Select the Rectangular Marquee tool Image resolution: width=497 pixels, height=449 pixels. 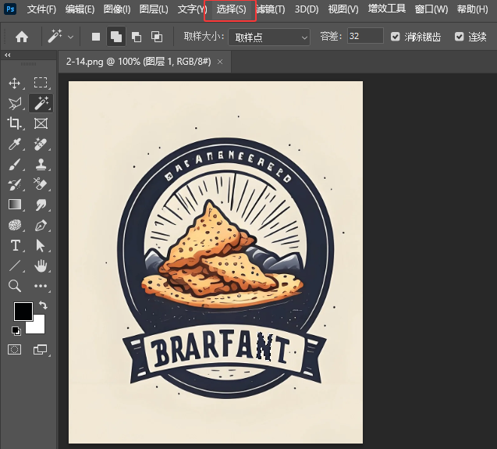pos(41,83)
